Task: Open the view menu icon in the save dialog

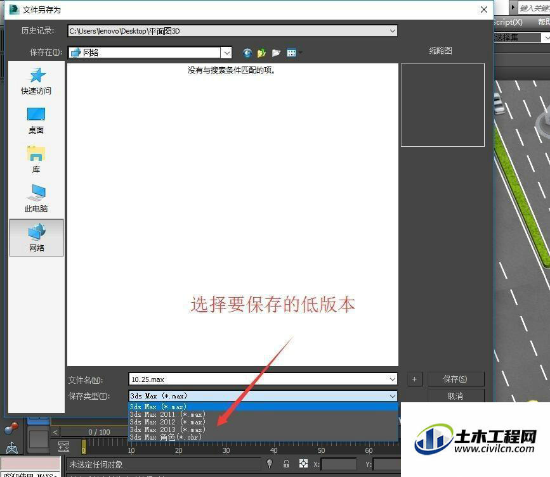Action: (291, 53)
